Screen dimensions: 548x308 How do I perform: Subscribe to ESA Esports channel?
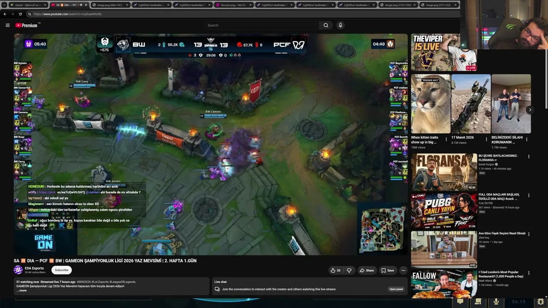point(61,270)
